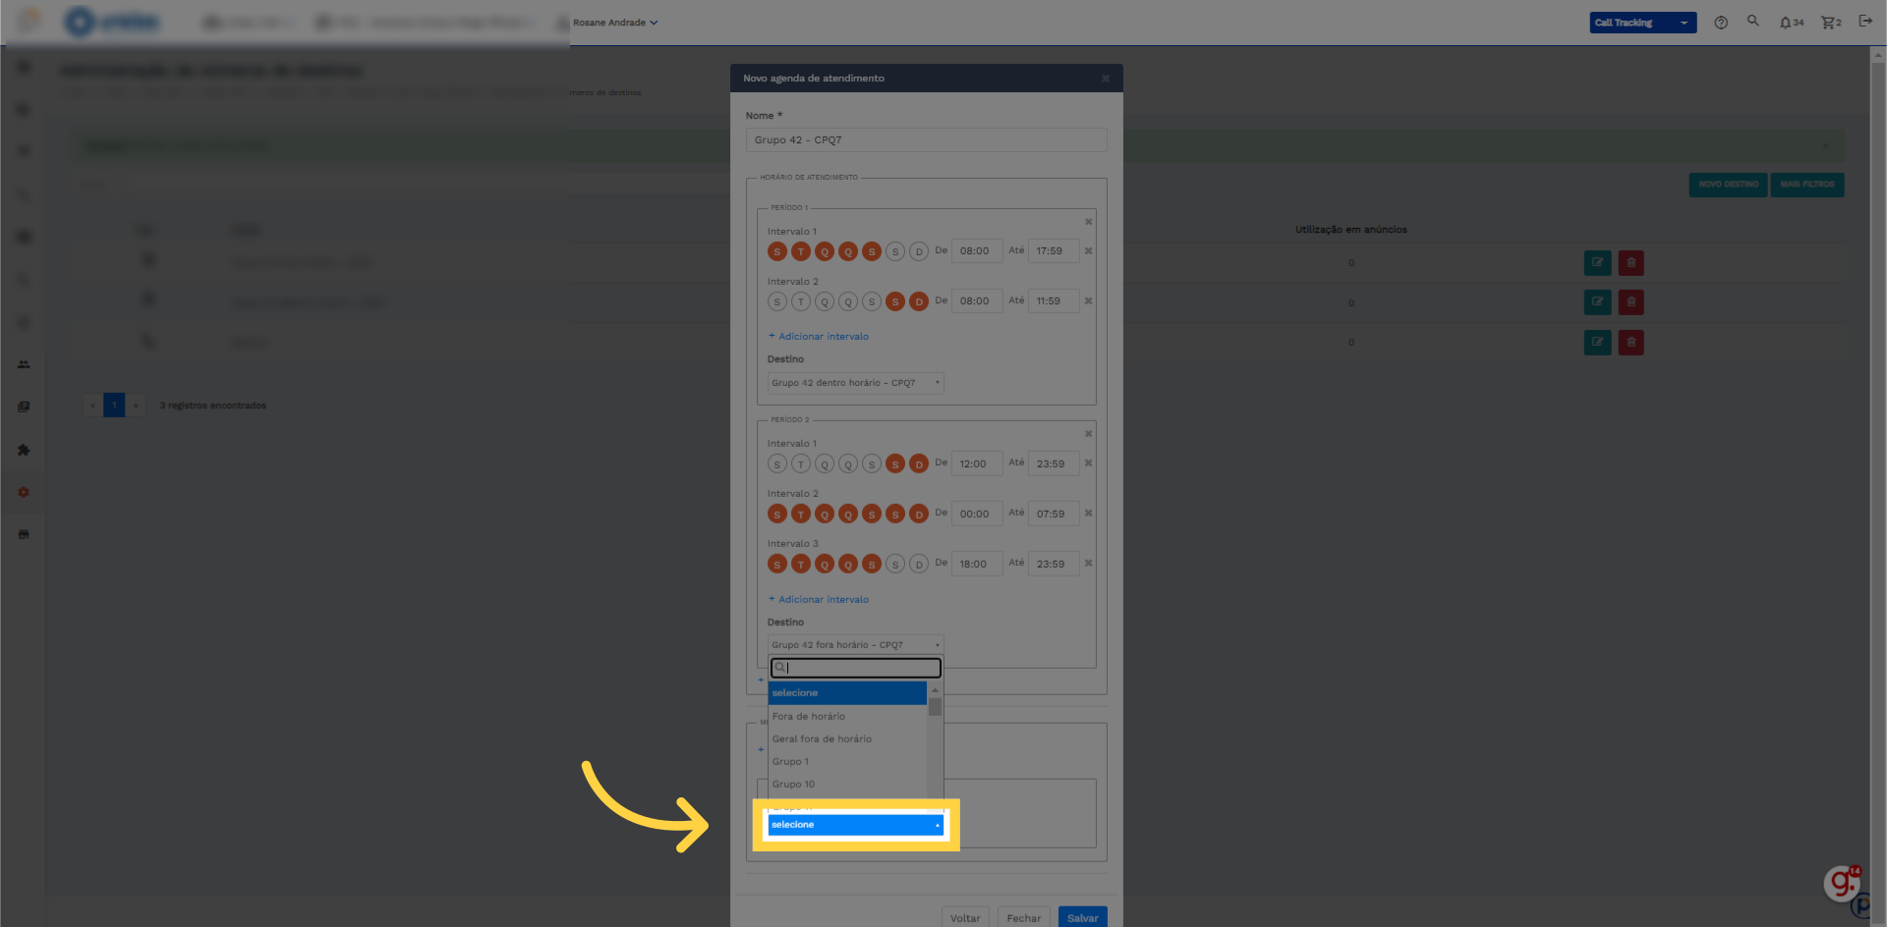Viewport: 1887px width, 927px height.
Task: Open the Call Tracking dropdown
Action: 1642,23
